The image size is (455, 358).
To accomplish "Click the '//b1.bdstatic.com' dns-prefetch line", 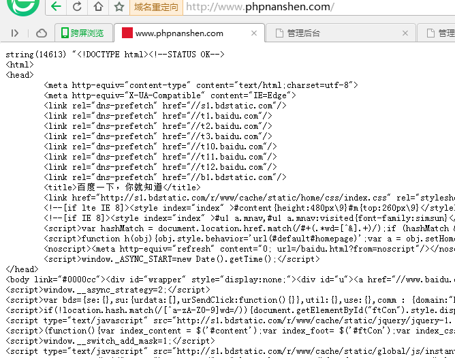I will coord(165,177).
